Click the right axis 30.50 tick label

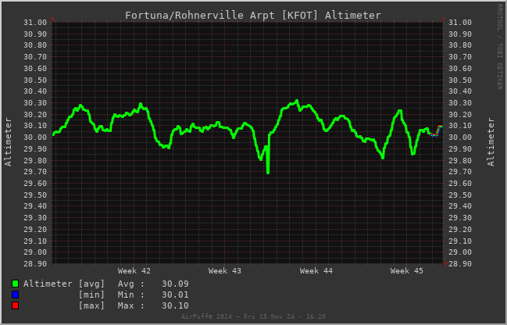(460, 80)
